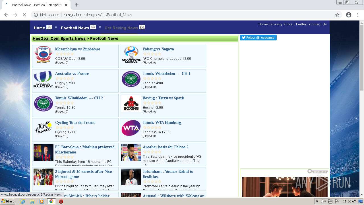Click the red Opera icon in taskbar
The height and width of the screenshot is (205, 364).
tap(61, 201)
